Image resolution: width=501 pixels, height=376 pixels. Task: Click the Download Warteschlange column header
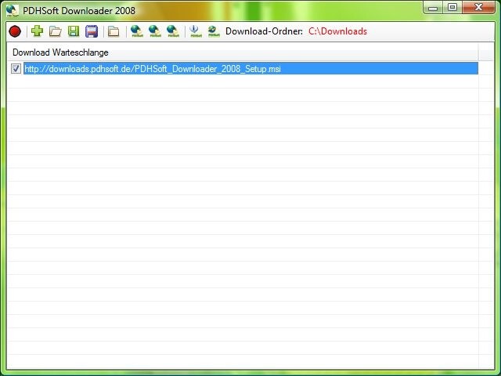pyautogui.click(x=243, y=52)
